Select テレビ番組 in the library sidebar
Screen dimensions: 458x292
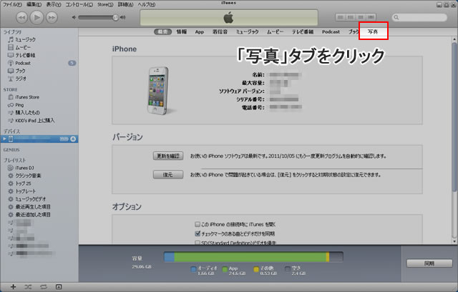tap(25, 55)
